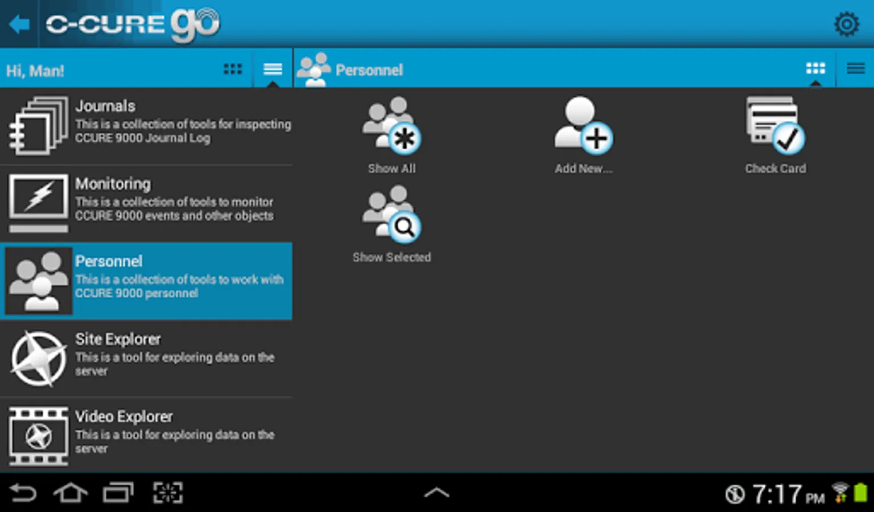This screenshot has height=512, width=874.
Task: Open Add New personnel tool
Action: [584, 135]
